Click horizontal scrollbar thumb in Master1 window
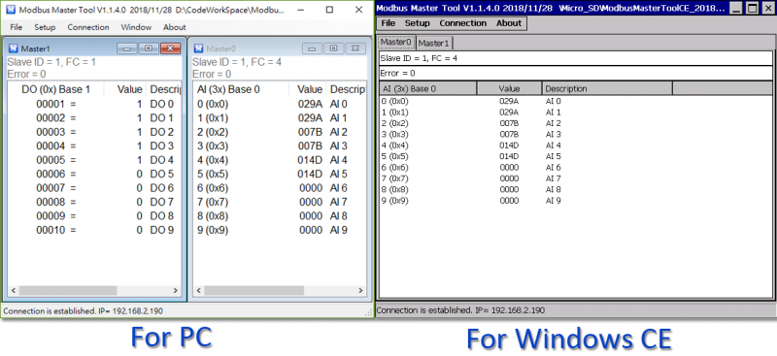 click(x=68, y=291)
